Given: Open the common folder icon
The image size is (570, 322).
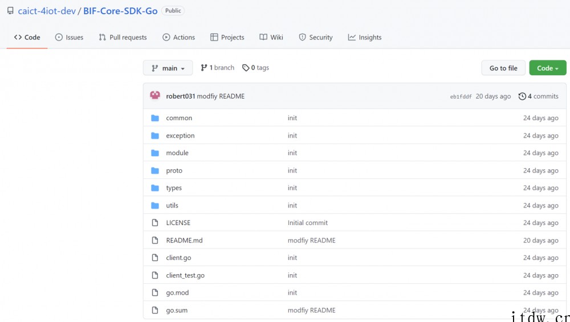Looking at the screenshot, I should pos(155,118).
